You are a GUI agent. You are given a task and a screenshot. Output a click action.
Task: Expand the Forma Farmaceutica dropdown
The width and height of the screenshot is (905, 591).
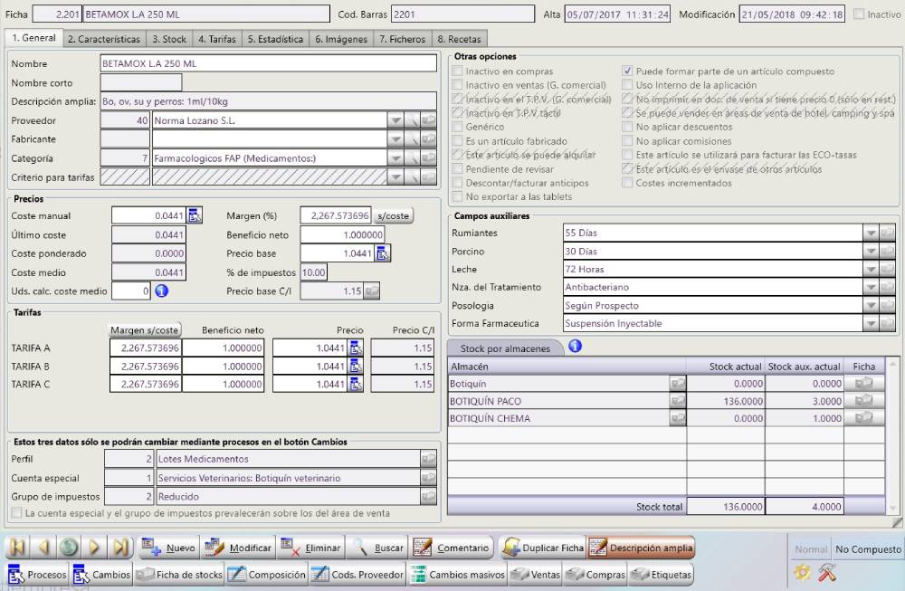[871, 323]
